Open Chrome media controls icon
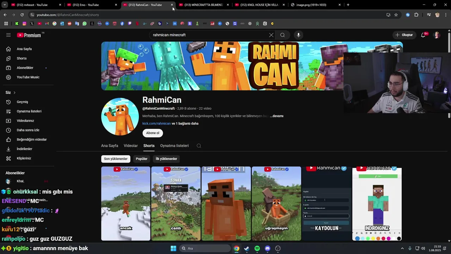 (x=429, y=15)
